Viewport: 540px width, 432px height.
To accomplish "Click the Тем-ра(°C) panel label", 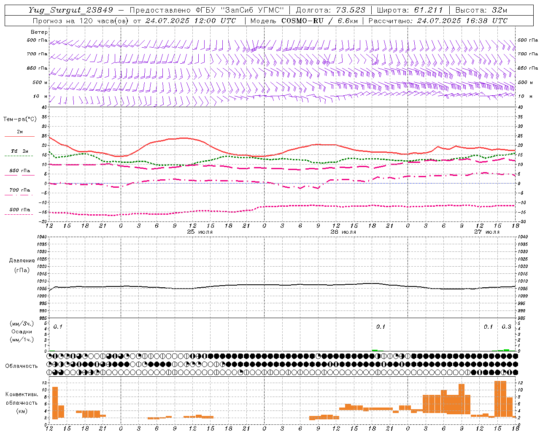I will point(20,119).
